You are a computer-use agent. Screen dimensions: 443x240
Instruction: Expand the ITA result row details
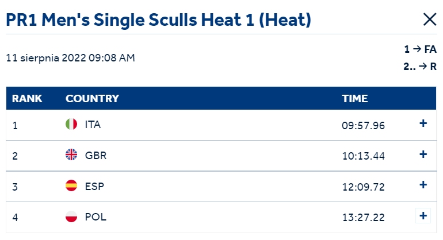tap(423, 123)
